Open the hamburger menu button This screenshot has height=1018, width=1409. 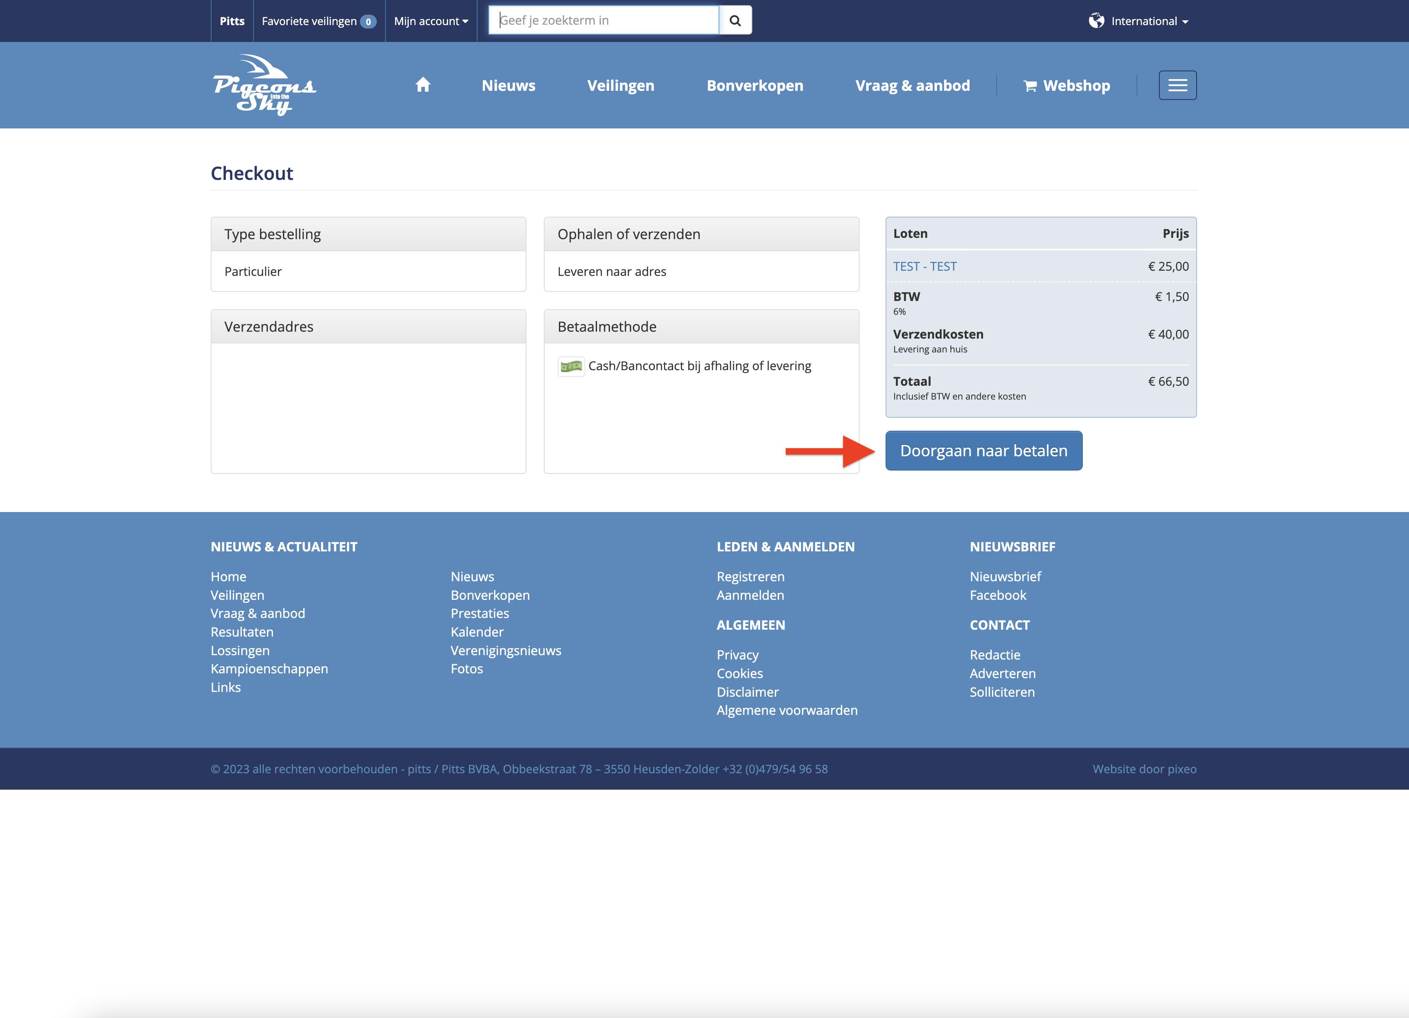[1177, 85]
